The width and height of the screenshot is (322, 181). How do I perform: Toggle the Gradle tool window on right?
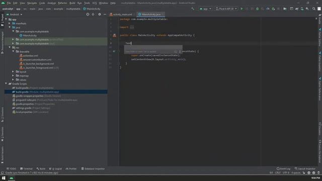point(320,19)
